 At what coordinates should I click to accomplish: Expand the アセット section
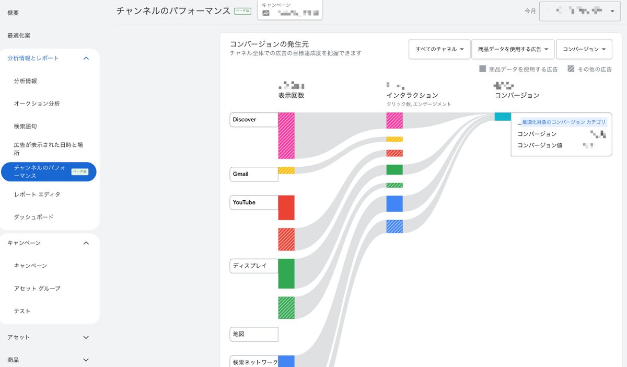click(x=86, y=337)
